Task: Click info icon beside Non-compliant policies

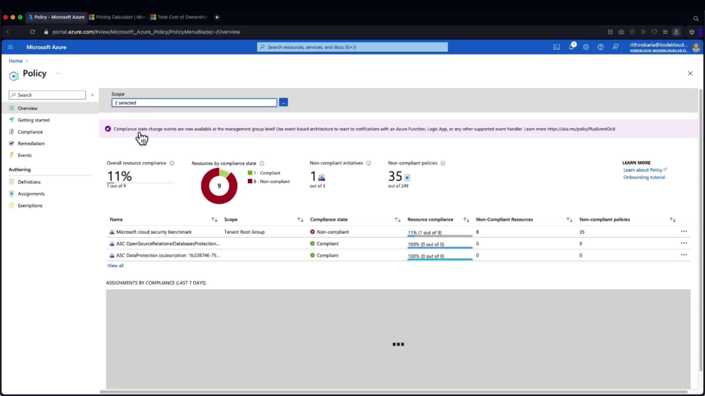Action: tap(443, 163)
